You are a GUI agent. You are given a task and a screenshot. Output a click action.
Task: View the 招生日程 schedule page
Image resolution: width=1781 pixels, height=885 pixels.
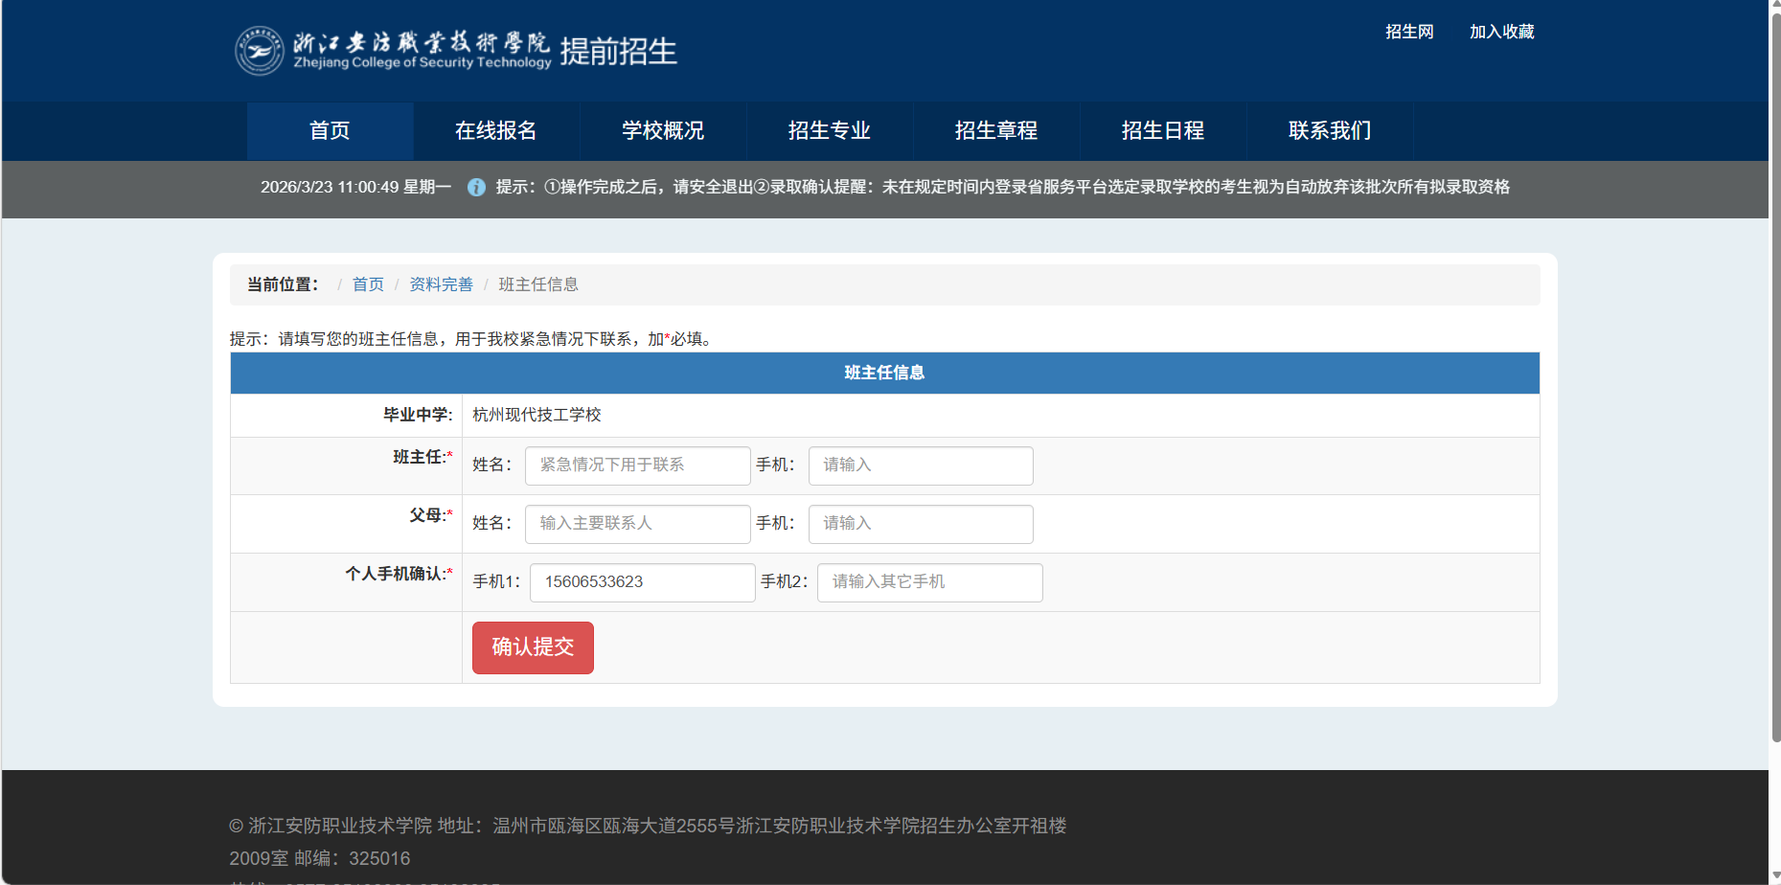point(1162,131)
